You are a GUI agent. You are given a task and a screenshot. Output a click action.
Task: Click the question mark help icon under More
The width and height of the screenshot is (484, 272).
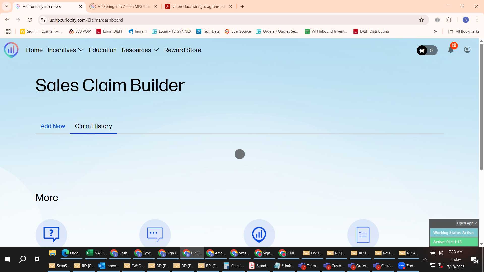click(x=51, y=234)
